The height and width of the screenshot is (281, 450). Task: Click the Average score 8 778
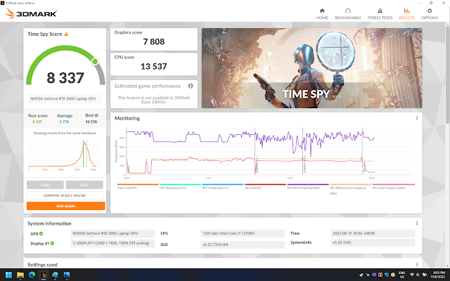[x=64, y=122]
